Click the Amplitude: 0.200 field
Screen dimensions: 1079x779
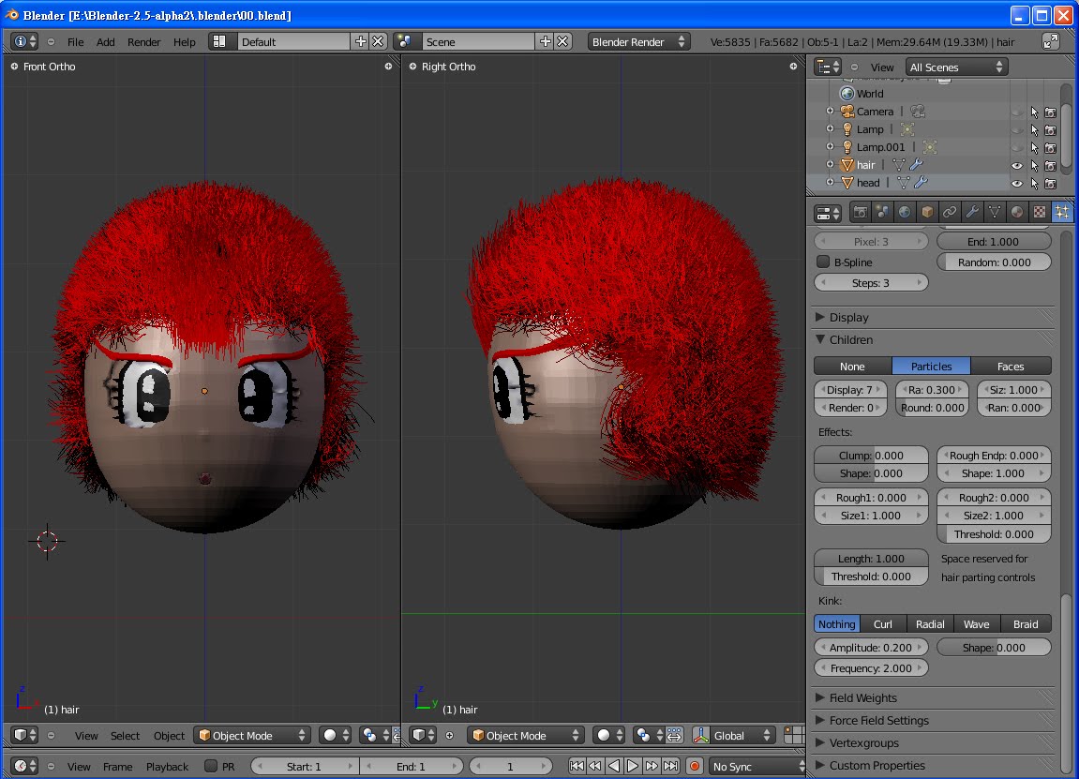pyautogui.click(x=871, y=648)
